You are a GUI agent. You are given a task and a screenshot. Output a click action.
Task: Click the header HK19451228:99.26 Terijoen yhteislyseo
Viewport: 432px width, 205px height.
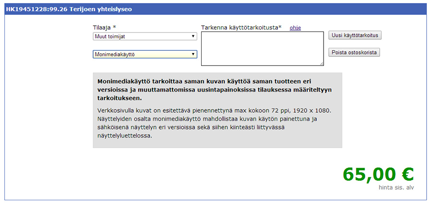(x=69, y=9)
